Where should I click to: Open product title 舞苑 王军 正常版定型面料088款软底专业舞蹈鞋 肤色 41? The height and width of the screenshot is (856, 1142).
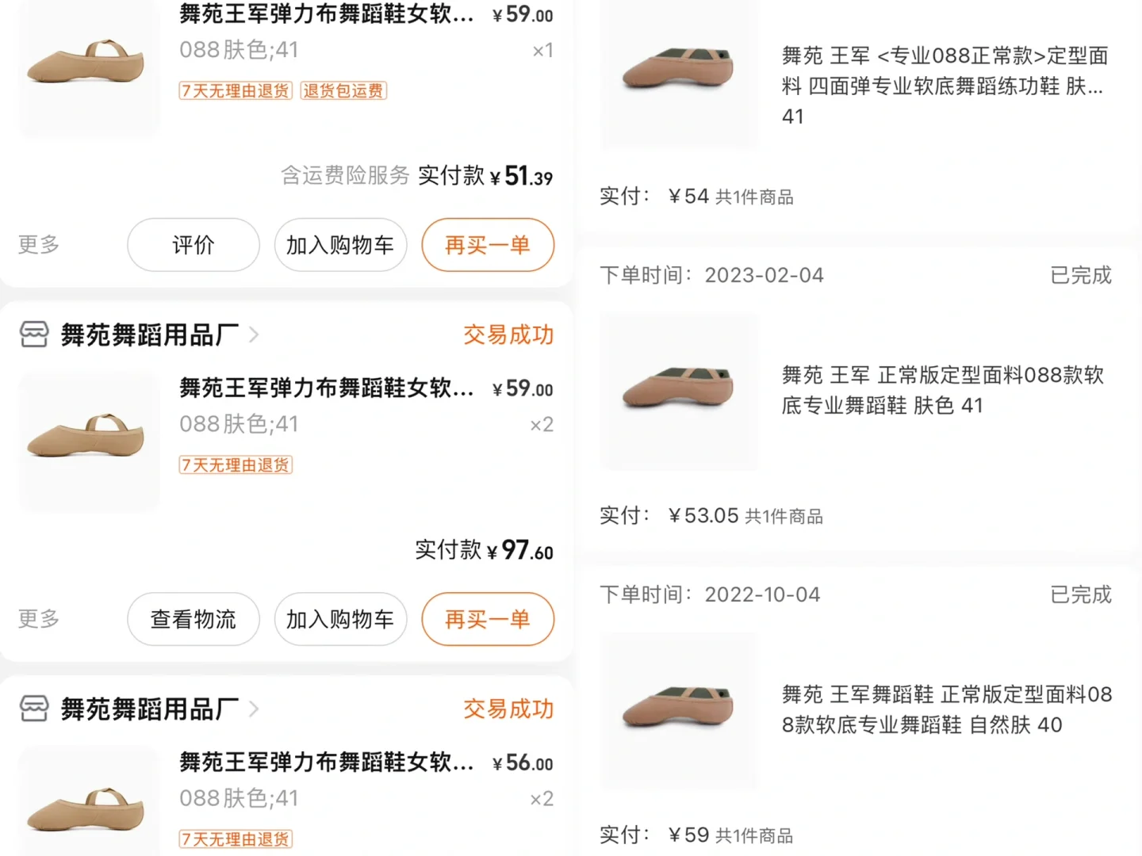tap(943, 390)
